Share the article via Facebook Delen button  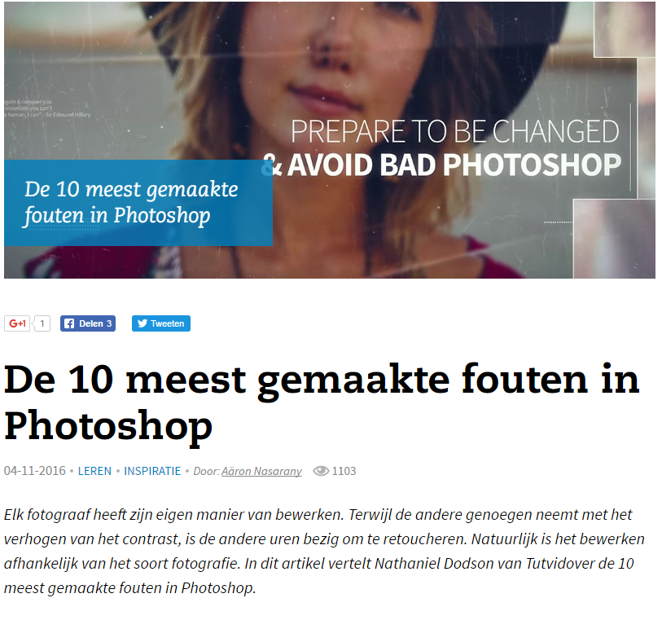[88, 323]
